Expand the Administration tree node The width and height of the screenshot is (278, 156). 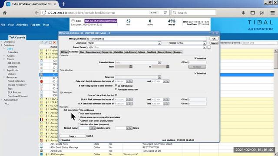pyautogui.click(x=1, y=100)
